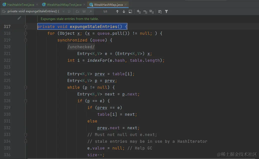Image resolution: width=259 pixels, height=159 pixels.
Task: Close the HashtableTest.java tab
Action: tap(37, 4)
